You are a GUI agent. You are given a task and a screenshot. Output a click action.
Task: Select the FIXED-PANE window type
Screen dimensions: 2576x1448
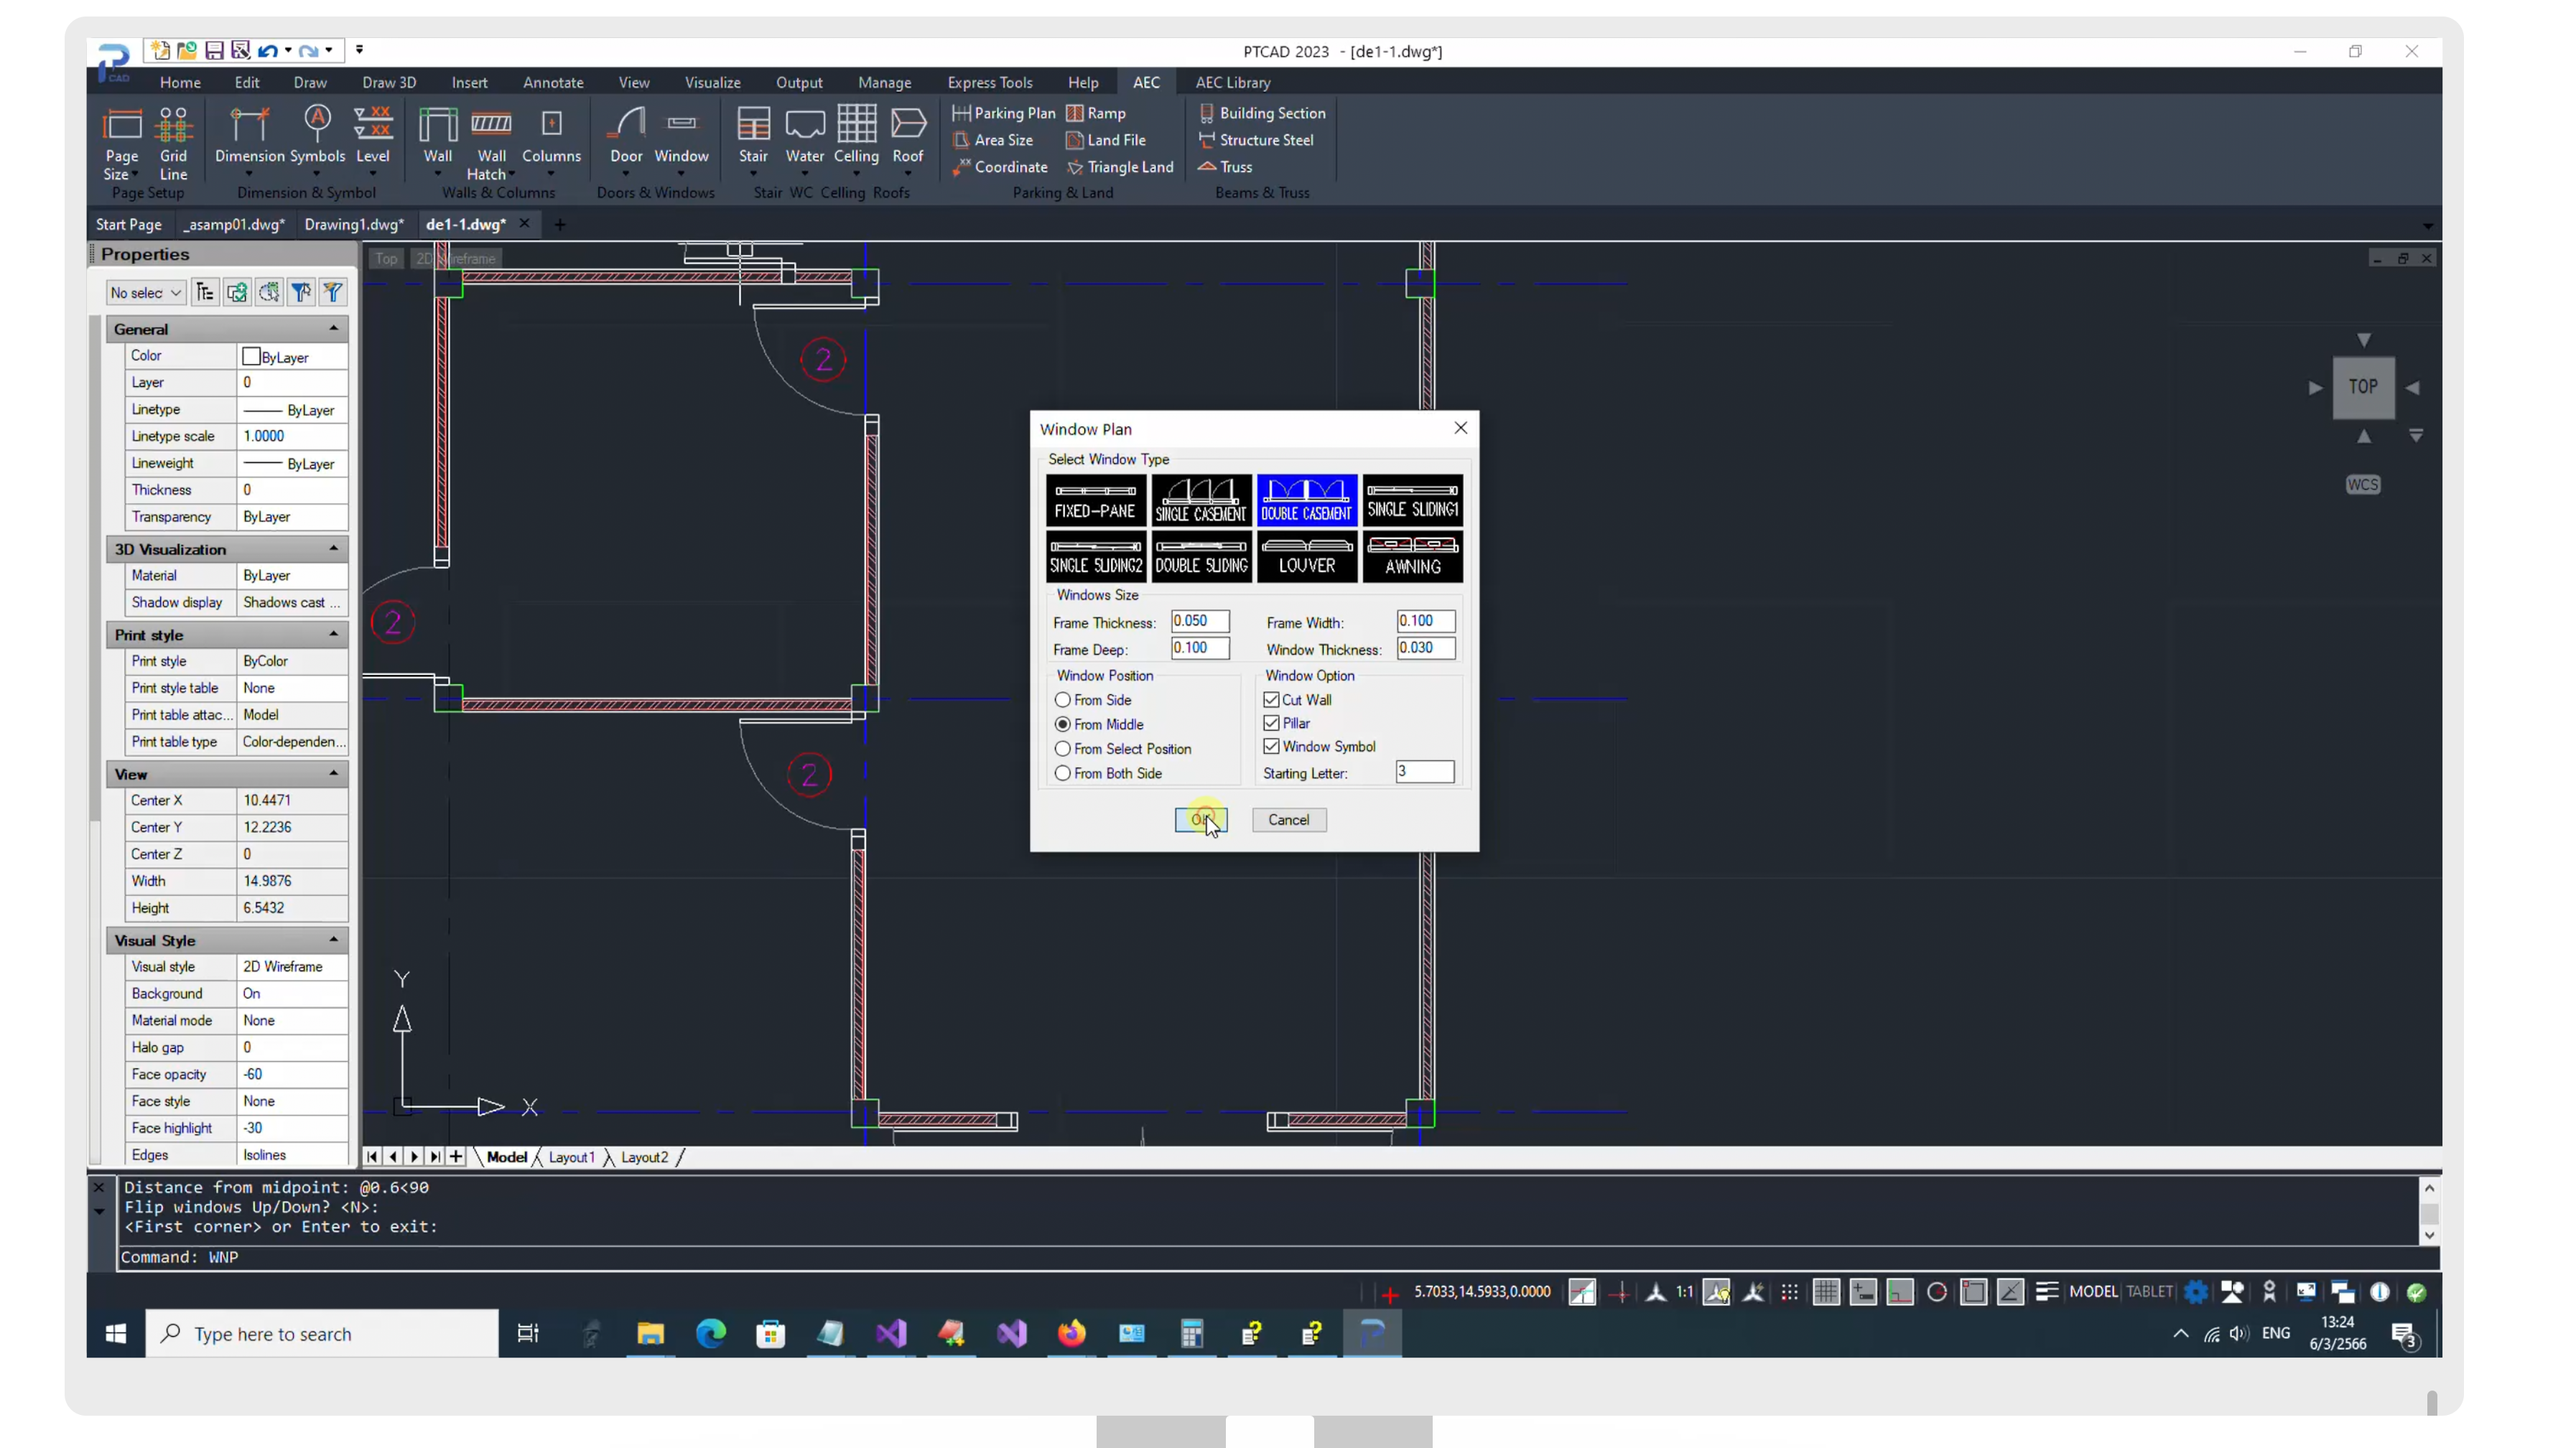(x=1095, y=500)
